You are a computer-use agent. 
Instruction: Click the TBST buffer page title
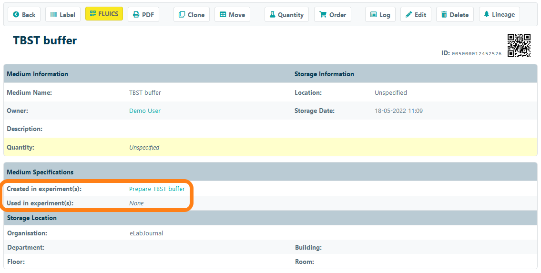(45, 40)
